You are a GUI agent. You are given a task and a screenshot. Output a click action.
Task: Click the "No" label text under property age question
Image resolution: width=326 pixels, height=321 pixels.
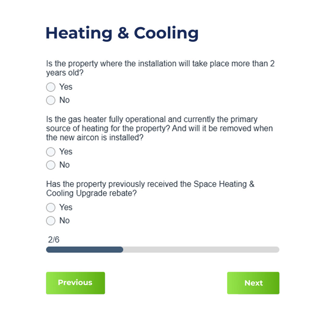click(64, 100)
